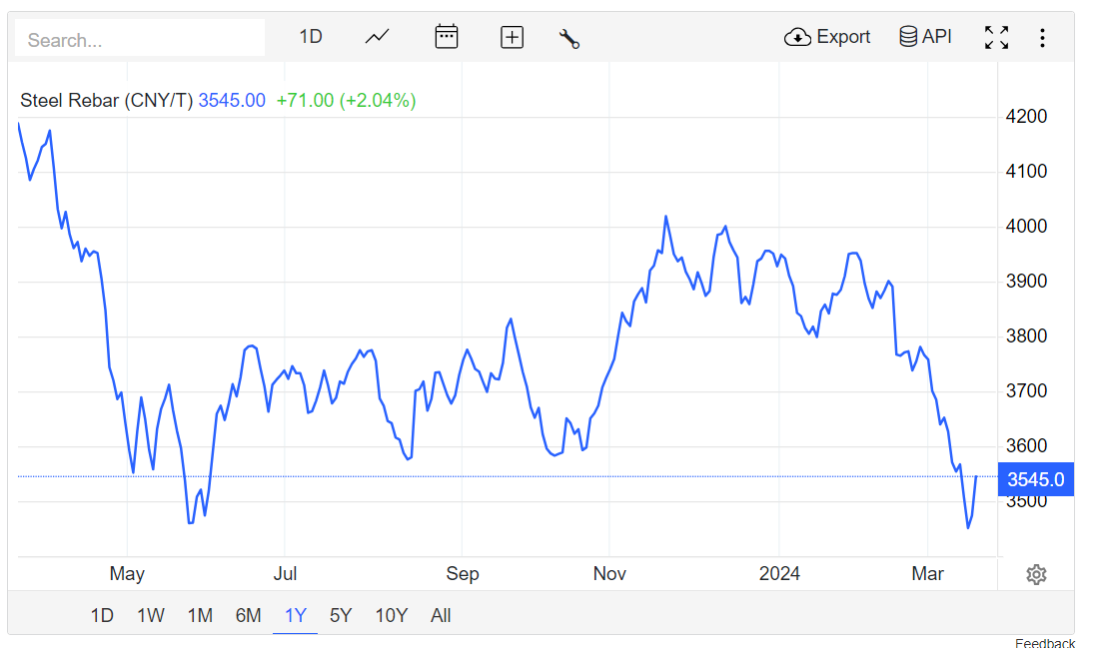This screenshot has width=1093, height=648.
Task: Click the API database icon
Action: coord(925,37)
